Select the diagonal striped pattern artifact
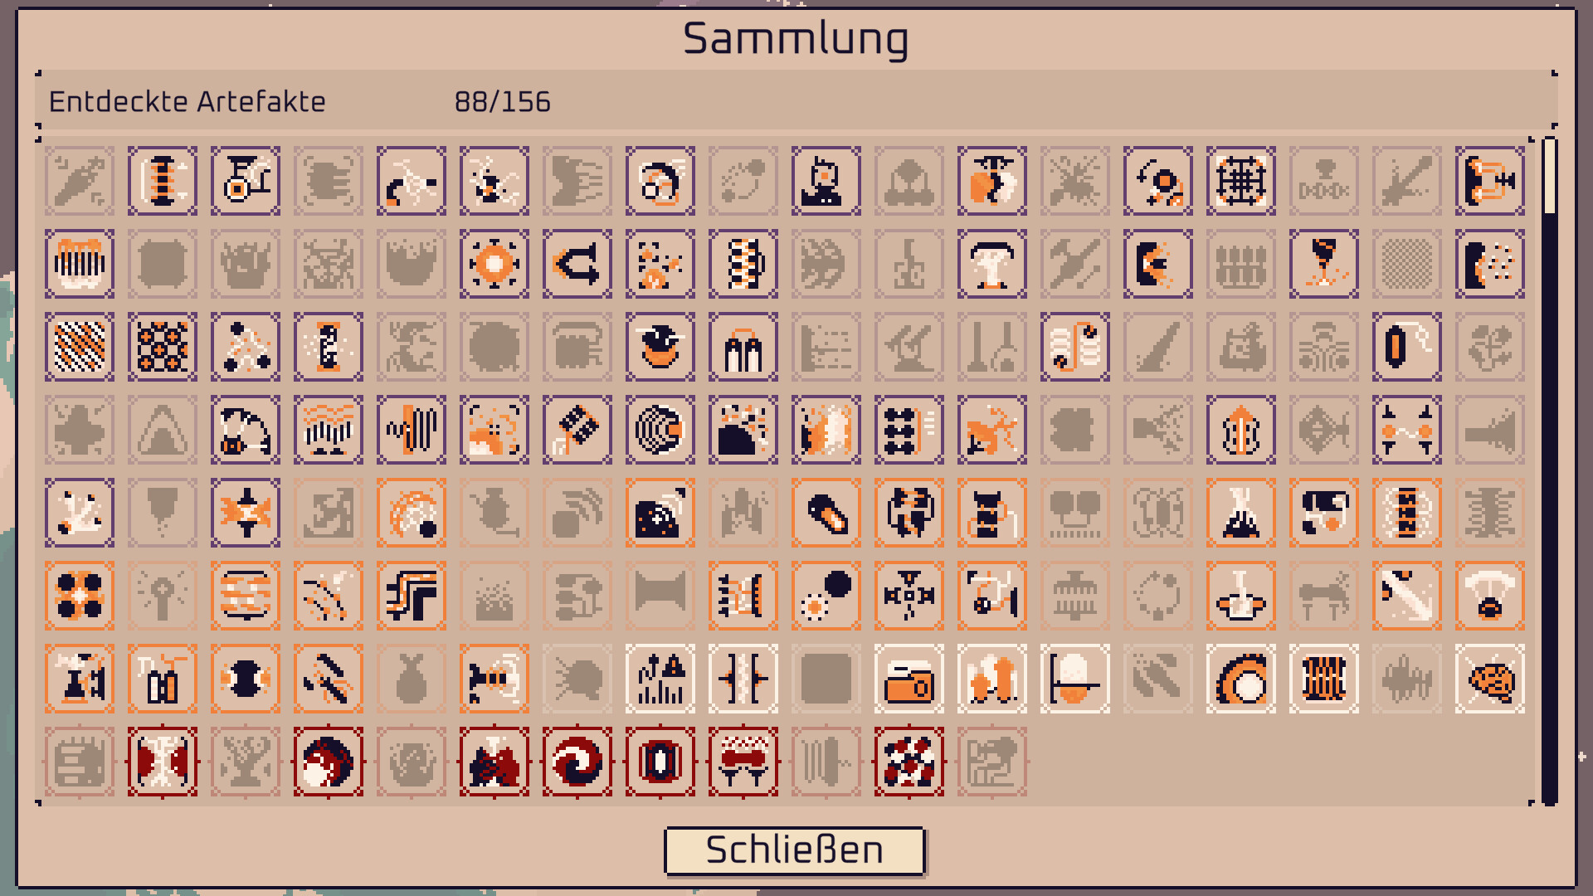Viewport: 1593px width, 896px height. pyautogui.click(x=80, y=347)
